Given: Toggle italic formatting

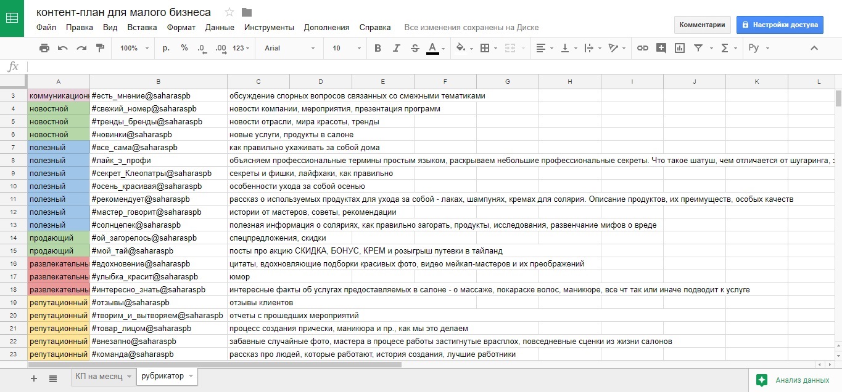Looking at the screenshot, I should click(x=397, y=48).
